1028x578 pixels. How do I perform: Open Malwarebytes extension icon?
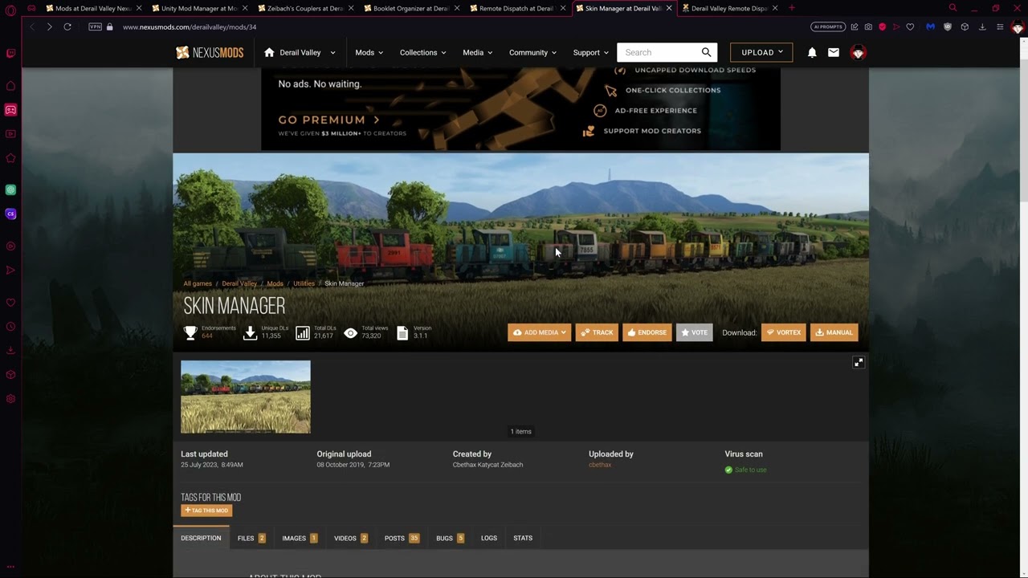click(930, 26)
